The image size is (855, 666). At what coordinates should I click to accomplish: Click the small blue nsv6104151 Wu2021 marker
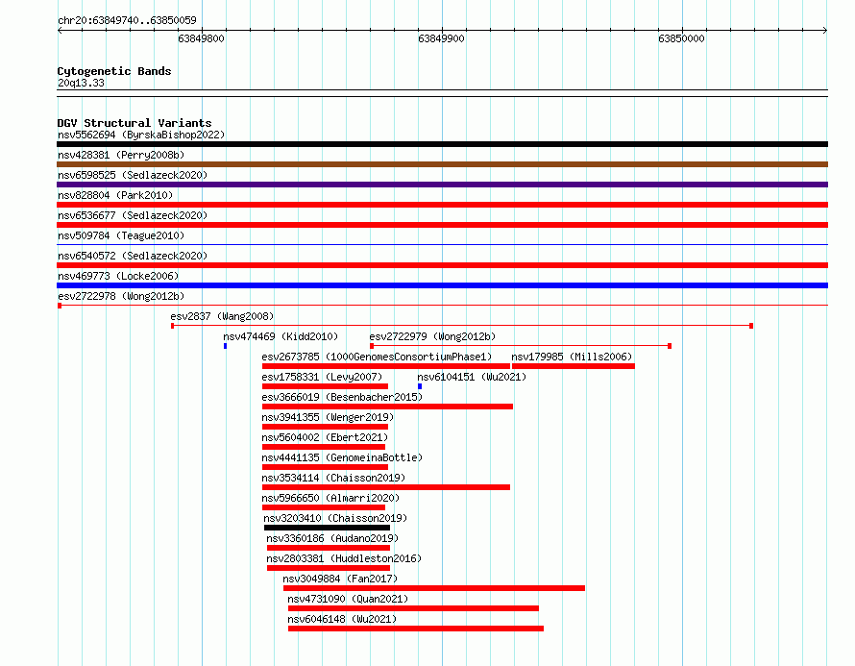420,386
